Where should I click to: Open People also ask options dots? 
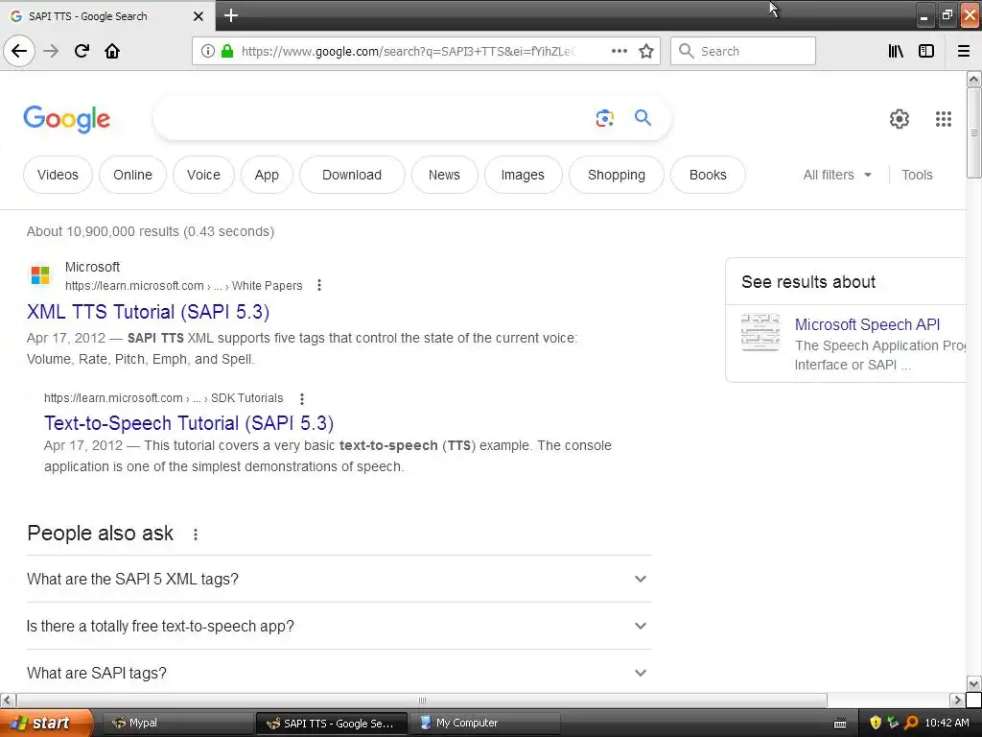point(196,534)
